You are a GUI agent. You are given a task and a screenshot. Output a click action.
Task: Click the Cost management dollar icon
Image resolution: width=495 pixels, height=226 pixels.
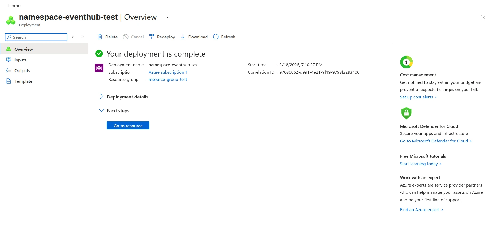406,62
